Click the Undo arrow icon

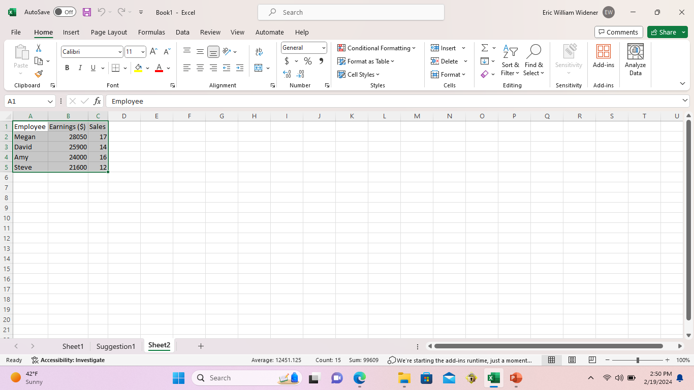click(102, 12)
